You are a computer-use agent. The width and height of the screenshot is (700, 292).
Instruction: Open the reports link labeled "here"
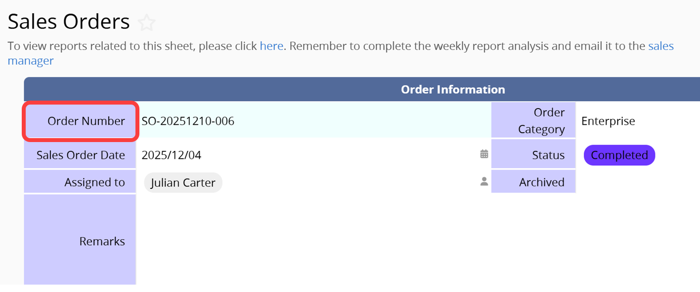[x=271, y=46]
